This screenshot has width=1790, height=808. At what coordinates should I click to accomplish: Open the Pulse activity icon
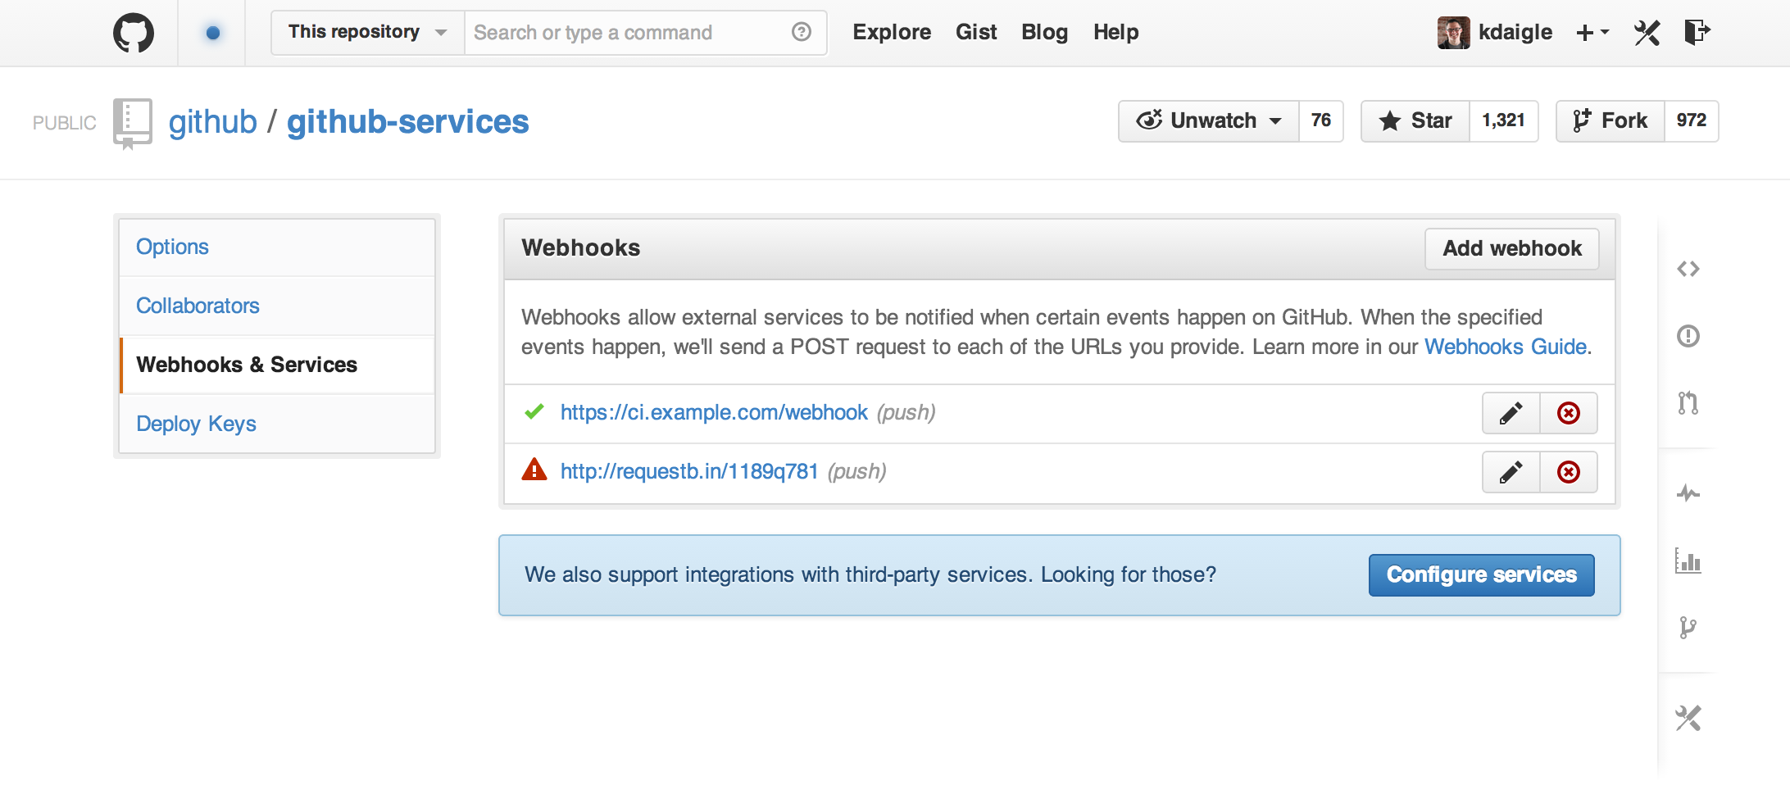click(x=1688, y=493)
